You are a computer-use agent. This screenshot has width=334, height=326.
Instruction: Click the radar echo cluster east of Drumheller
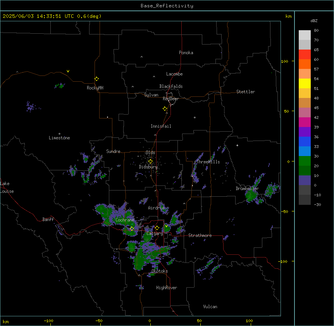[x=272, y=190]
